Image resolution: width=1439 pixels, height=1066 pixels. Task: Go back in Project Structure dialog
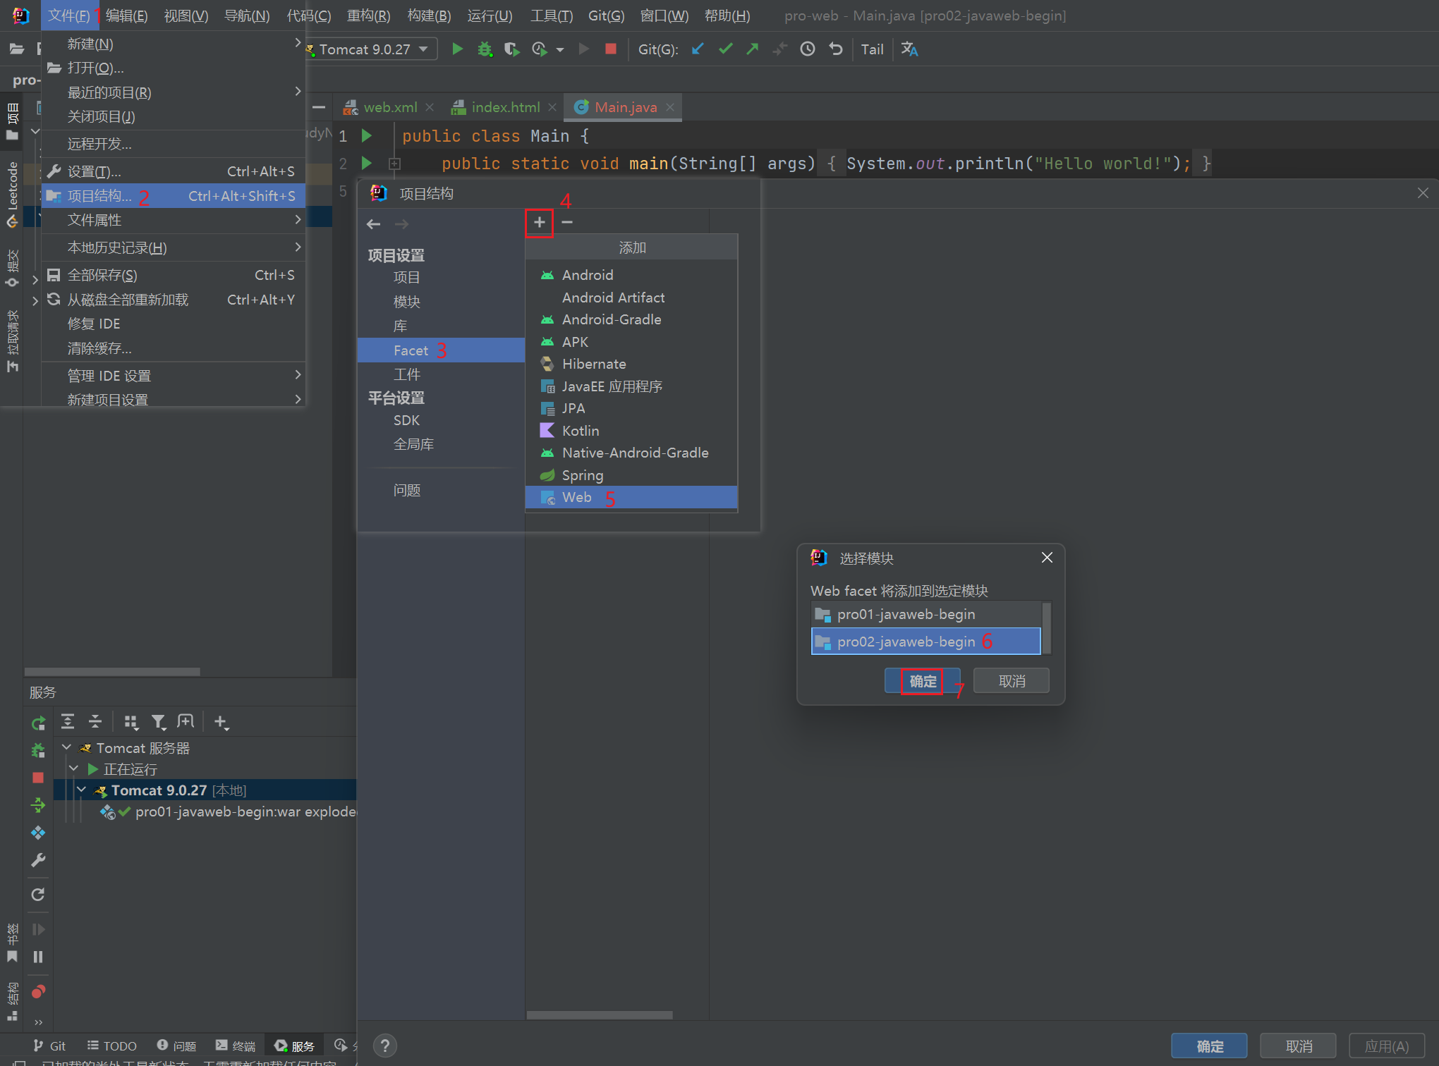pos(374,224)
